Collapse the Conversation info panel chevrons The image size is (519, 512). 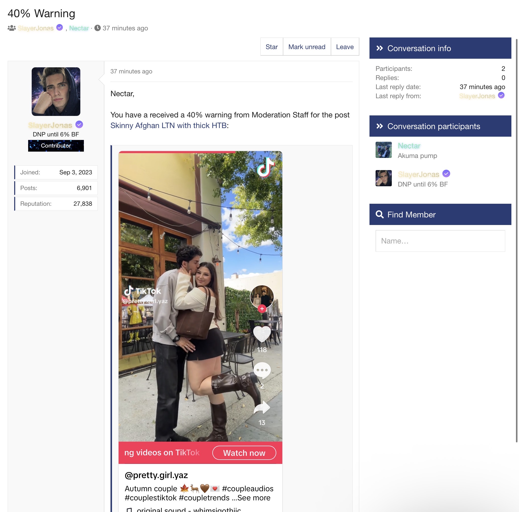pyautogui.click(x=379, y=48)
